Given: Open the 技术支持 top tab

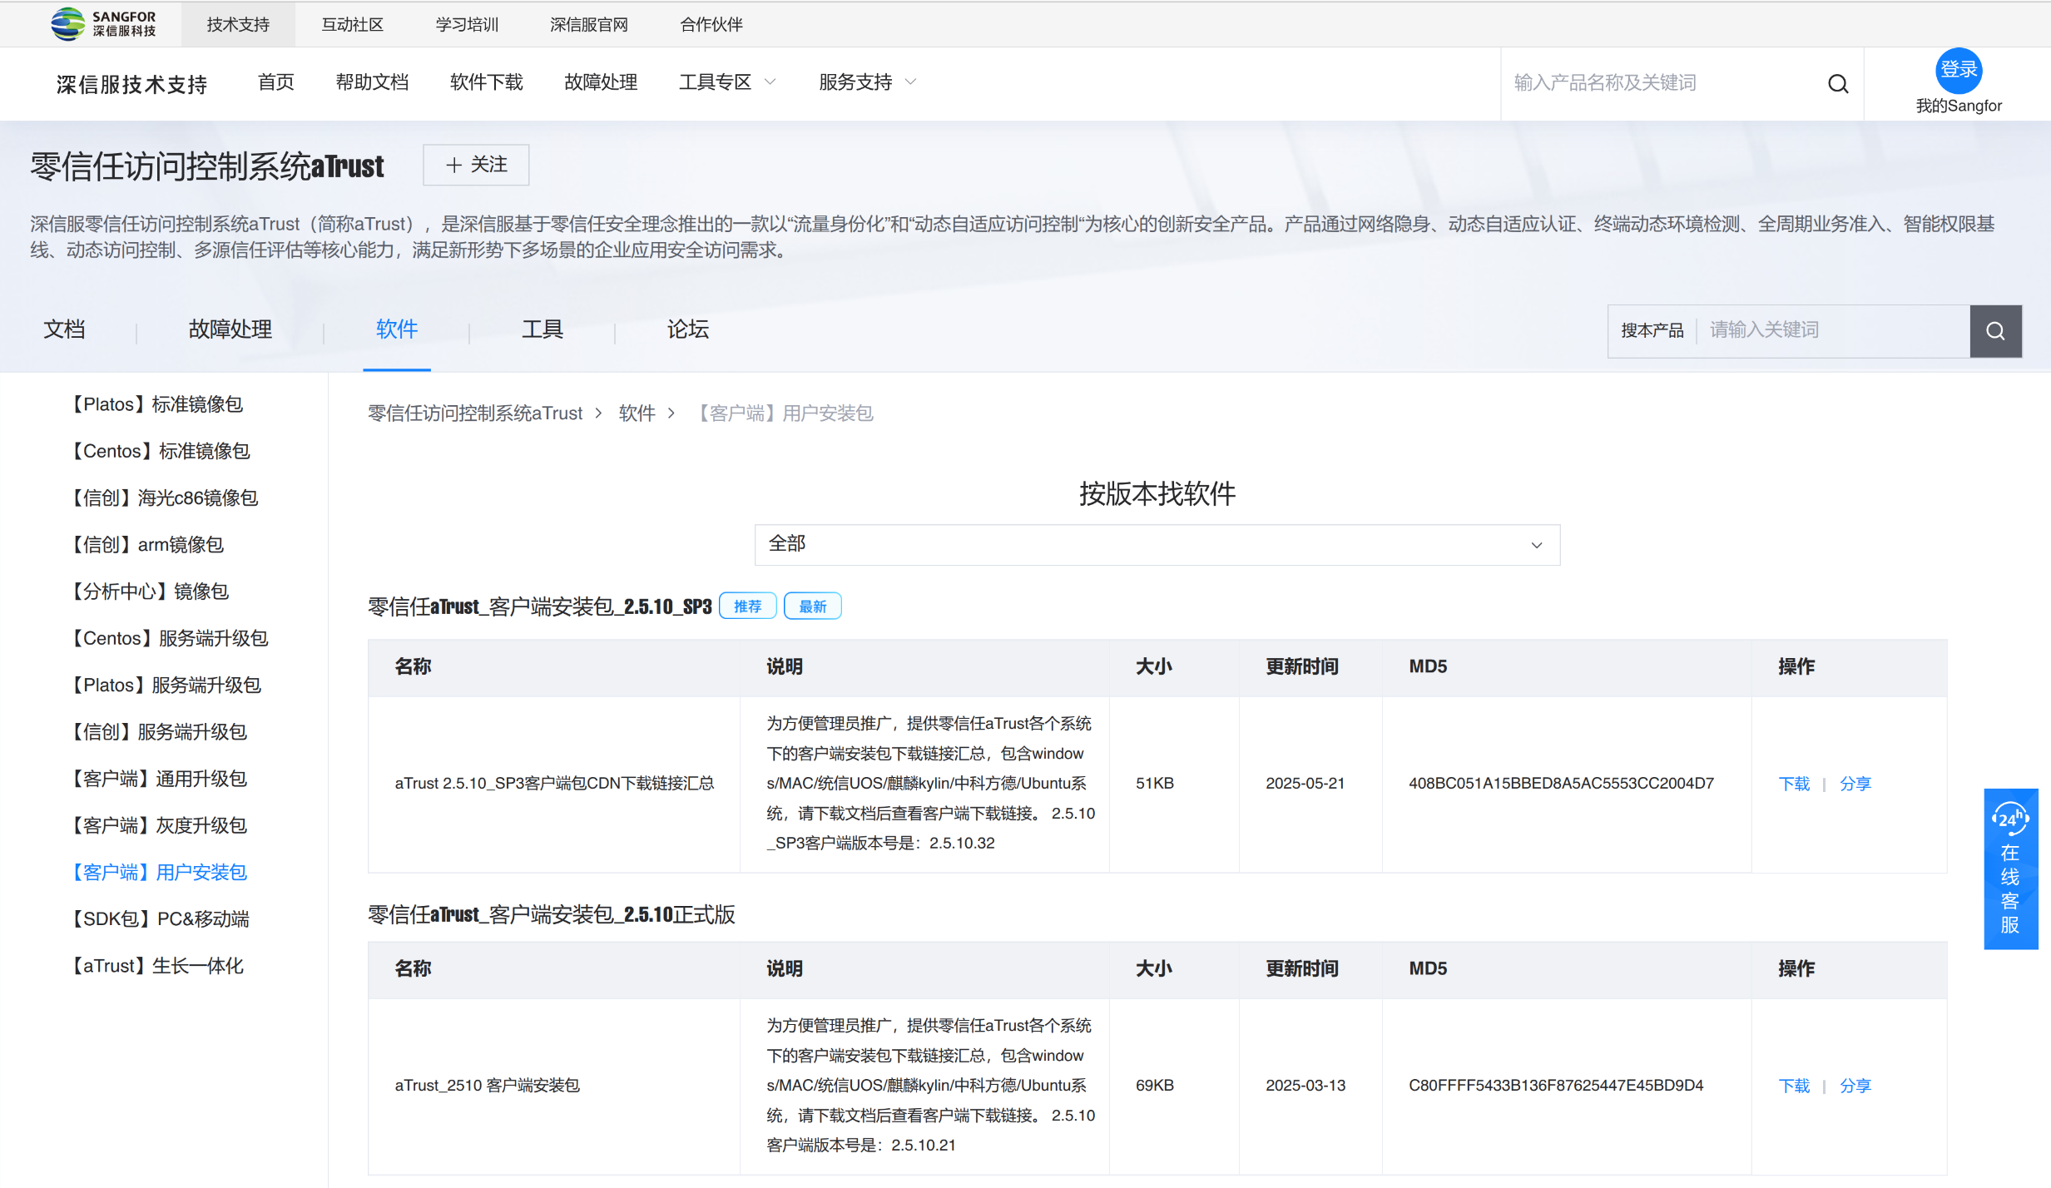Looking at the screenshot, I should tap(238, 24).
